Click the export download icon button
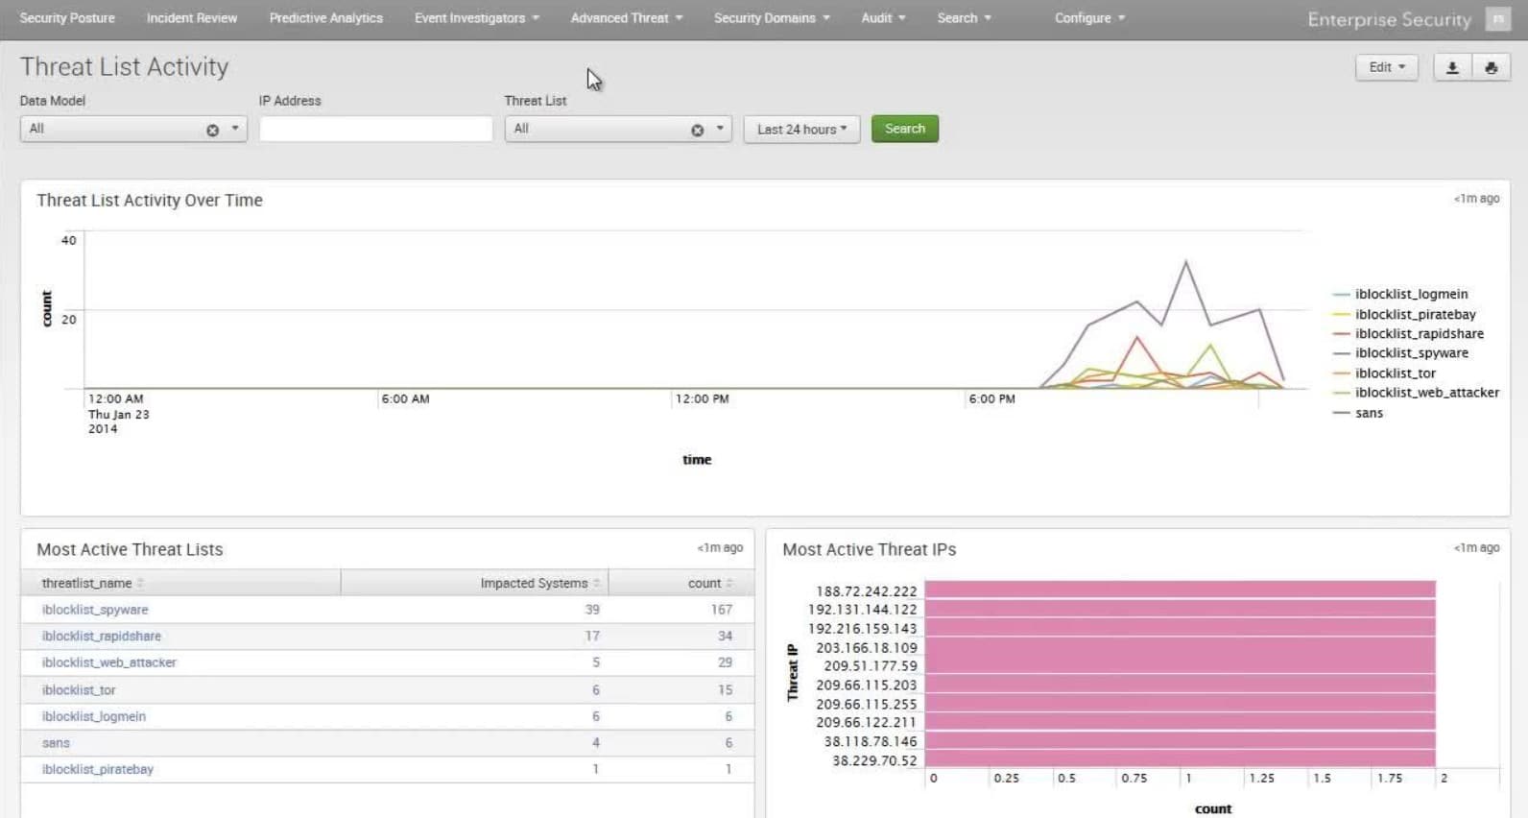The width and height of the screenshot is (1528, 818). tap(1452, 67)
